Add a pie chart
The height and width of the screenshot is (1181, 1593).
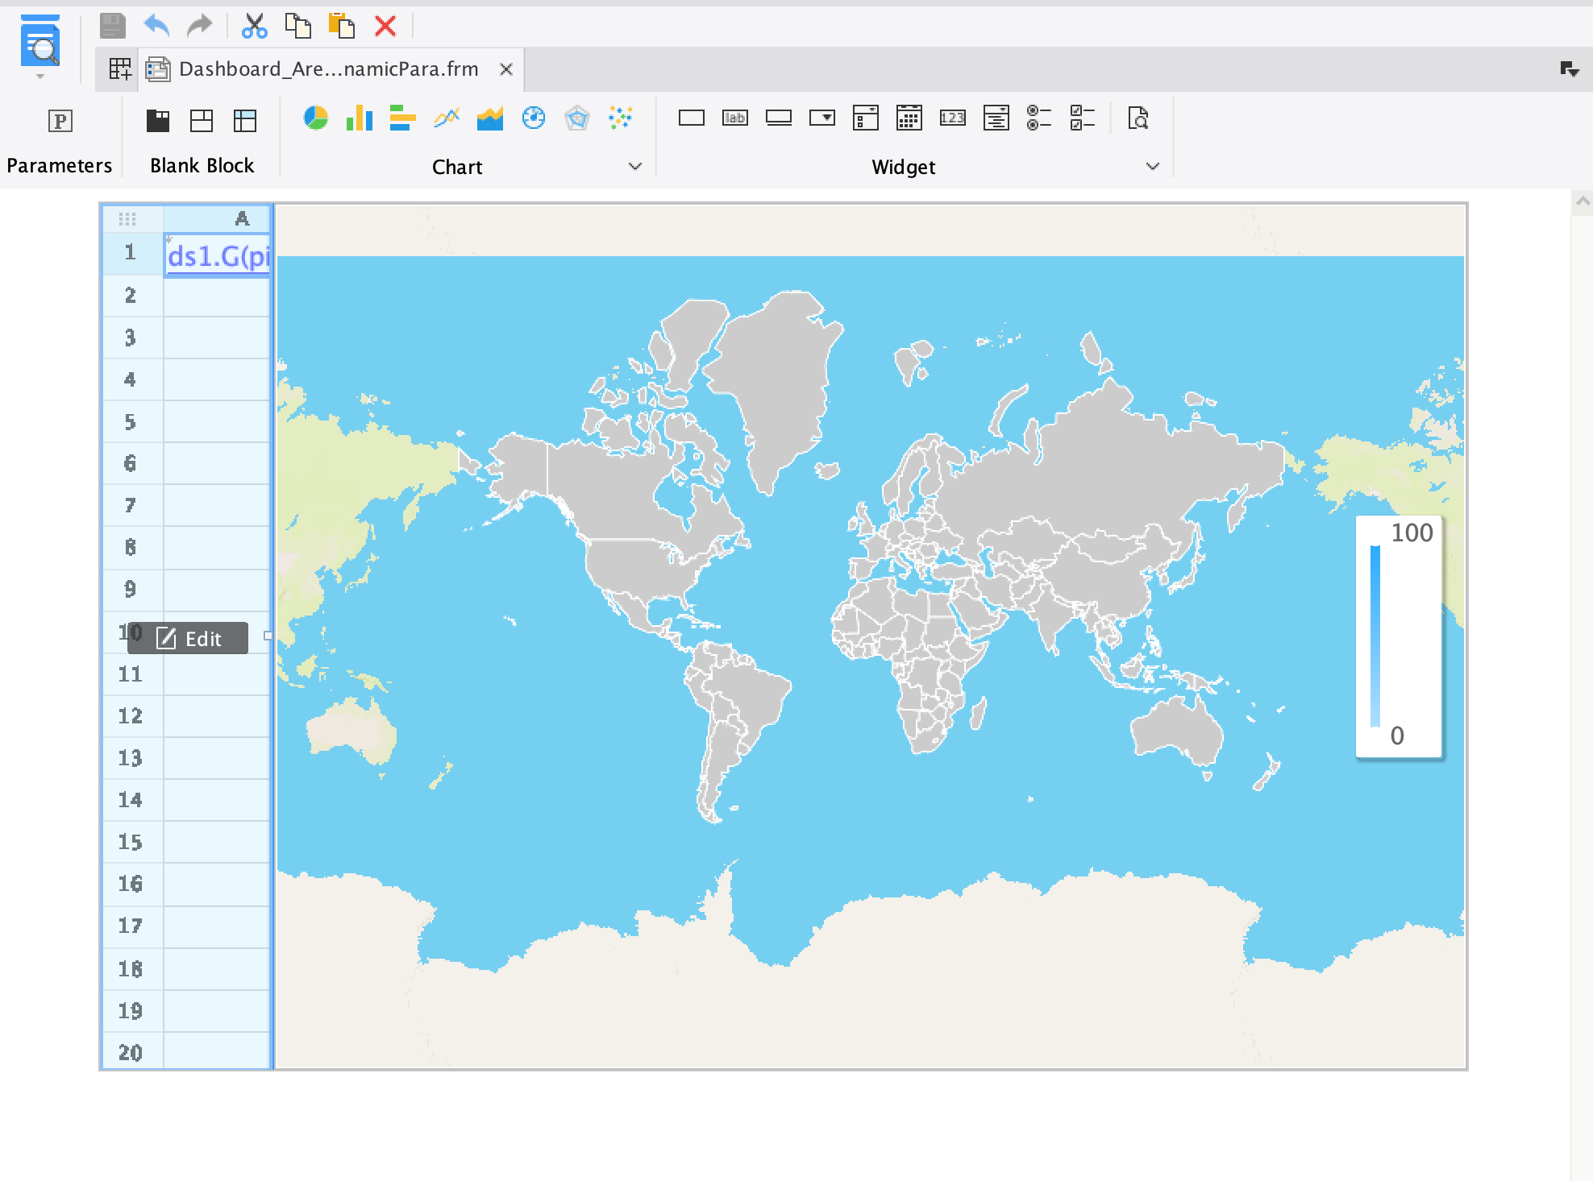pos(316,118)
